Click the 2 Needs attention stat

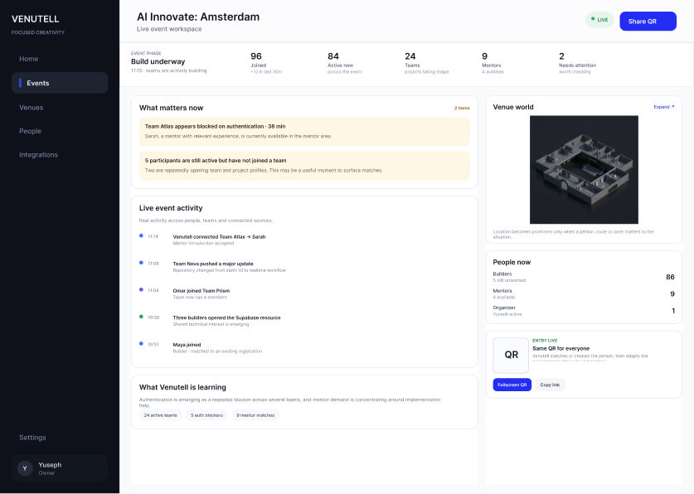(x=577, y=63)
